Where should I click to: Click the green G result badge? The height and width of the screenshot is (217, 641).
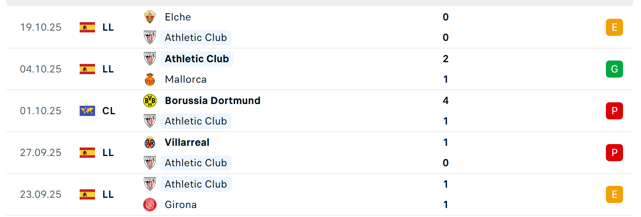tap(614, 69)
